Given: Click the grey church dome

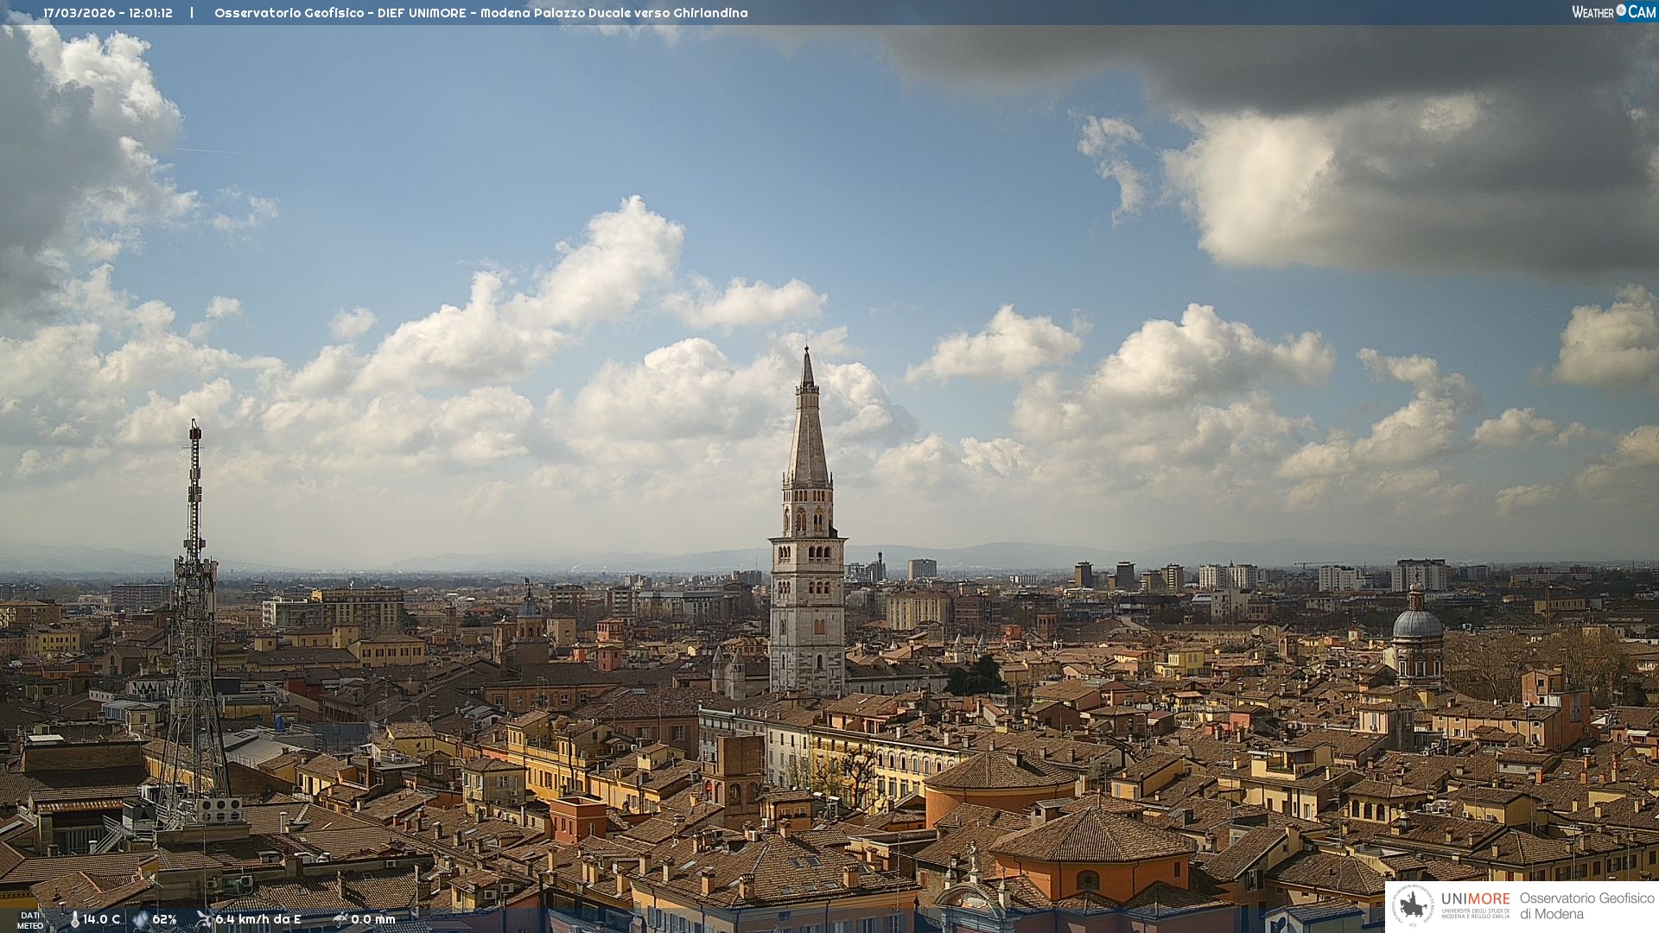Looking at the screenshot, I should (1417, 624).
